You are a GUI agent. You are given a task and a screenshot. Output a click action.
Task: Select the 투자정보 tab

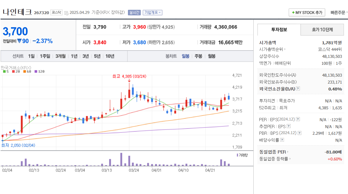(x=279, y=29)
